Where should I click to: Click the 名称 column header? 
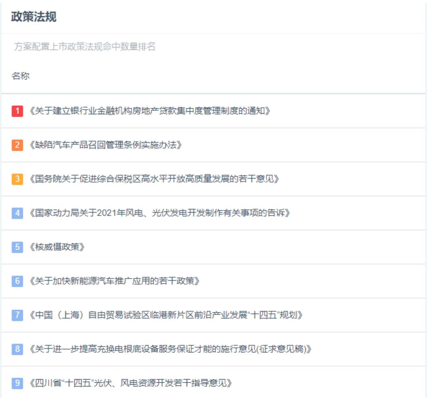(x=20, y=76)
